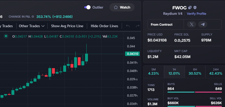Click the price SOL value

tap(182, 40)
